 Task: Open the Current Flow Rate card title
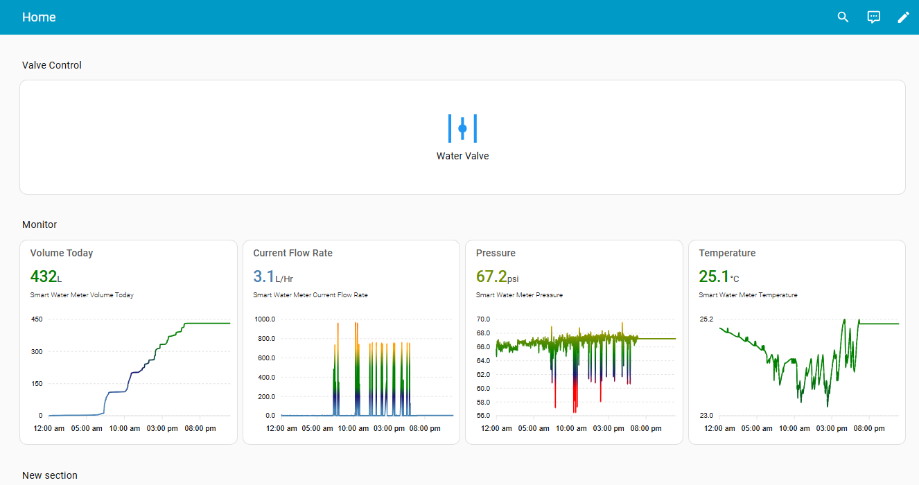pos(292,253)
